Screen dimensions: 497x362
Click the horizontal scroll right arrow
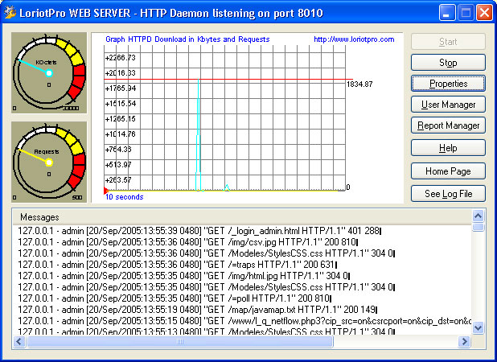click(x=464, y=341)
